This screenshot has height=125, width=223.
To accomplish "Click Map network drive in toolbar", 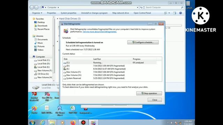I will pyautogui.click(x=121, y=13).
